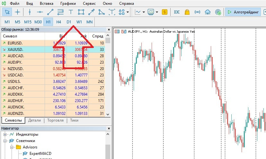This screenshot has height=159, width=266.
Task: Close the Навигатор panel
Action: [x=109, y=128]
